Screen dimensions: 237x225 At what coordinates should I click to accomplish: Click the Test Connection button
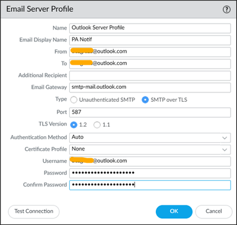coord(34,211)
